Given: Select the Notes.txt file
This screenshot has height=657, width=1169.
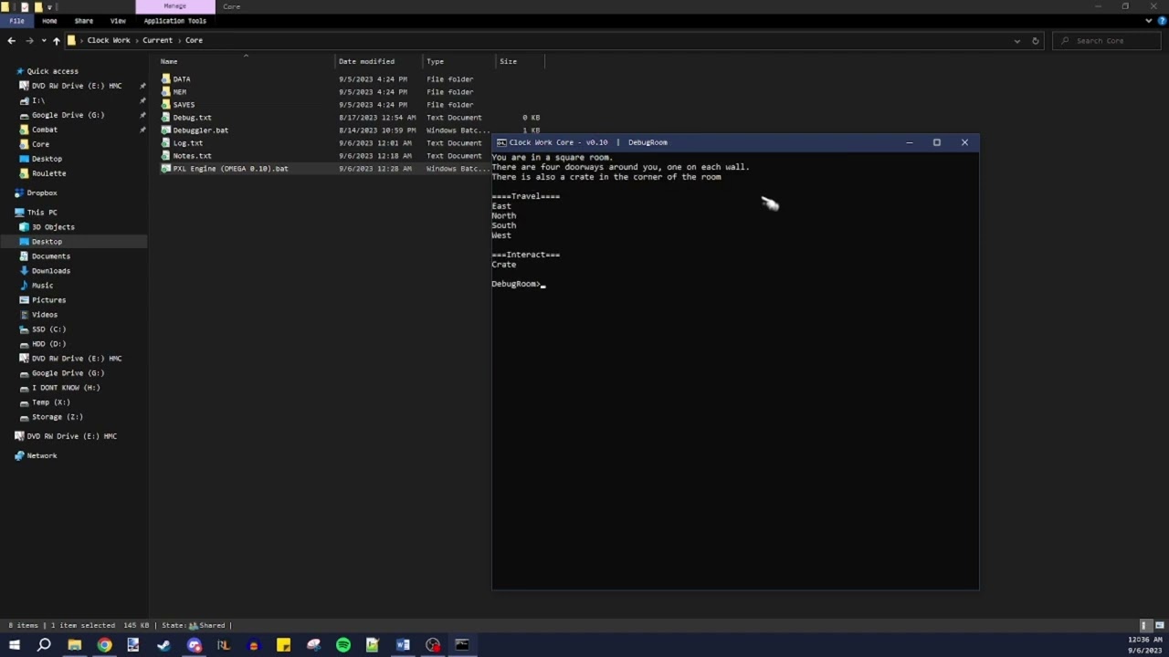Looking at the screenshot, I should tap(192, 156).
